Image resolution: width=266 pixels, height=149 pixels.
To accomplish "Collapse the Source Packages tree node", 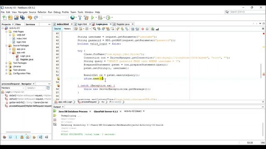I will (6, 46).
